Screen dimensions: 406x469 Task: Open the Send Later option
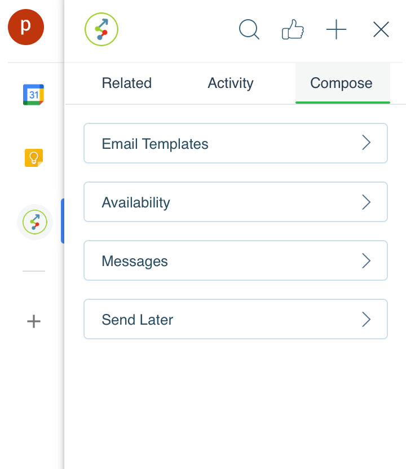tap(236, 319)
